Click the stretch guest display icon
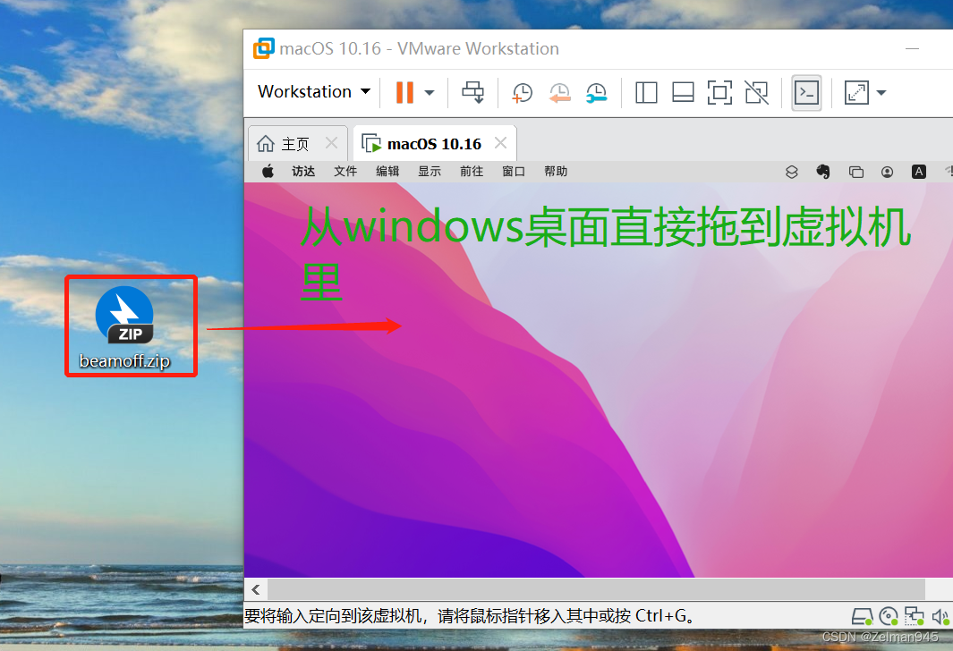The width and height of the screenshot is (953, 651). [x=856, y=92]
